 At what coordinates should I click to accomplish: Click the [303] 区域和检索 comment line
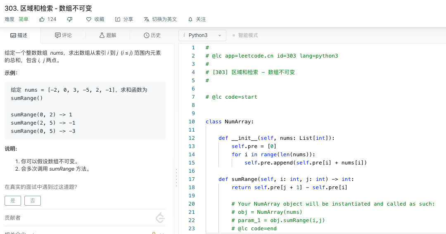pos(250,72)
